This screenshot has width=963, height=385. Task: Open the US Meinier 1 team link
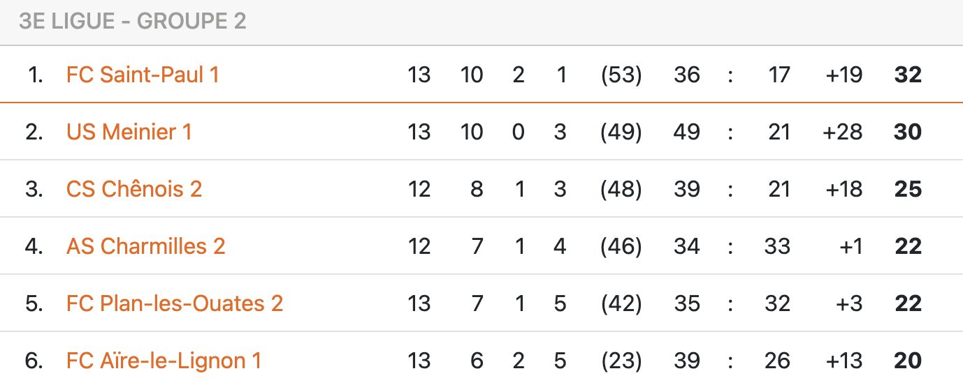129,132
